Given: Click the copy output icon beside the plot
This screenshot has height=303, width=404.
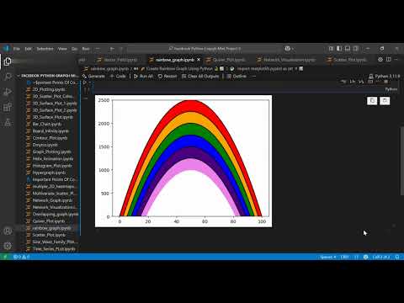Looking at the screenshot, I should [x=372, y=101].
